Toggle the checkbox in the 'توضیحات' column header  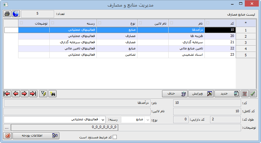click(21, 23)
